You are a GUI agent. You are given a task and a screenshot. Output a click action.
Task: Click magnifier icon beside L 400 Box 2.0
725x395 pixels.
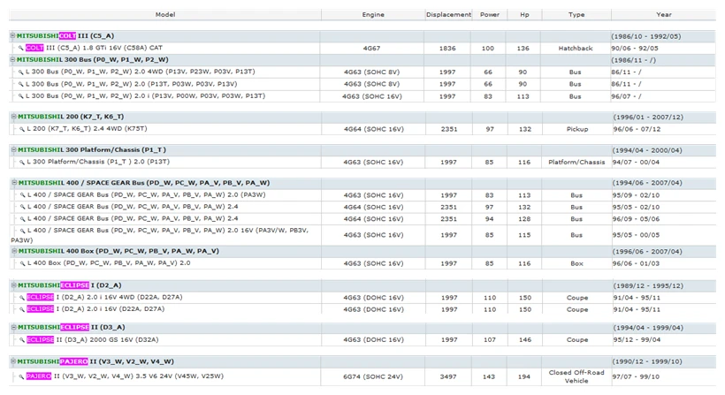[22, 263]
